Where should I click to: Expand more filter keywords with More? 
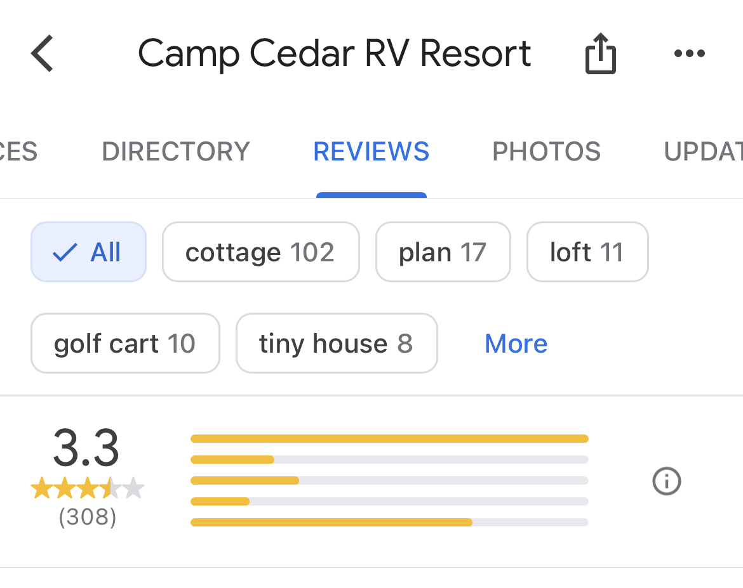[x=516, y=343]
